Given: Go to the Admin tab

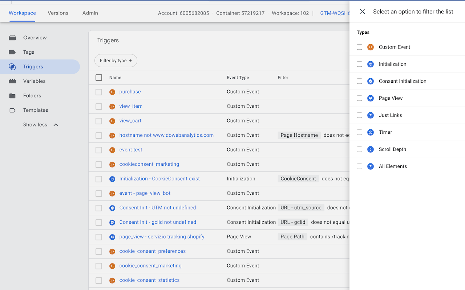Looking at the screenshot, I should (90, 13).
